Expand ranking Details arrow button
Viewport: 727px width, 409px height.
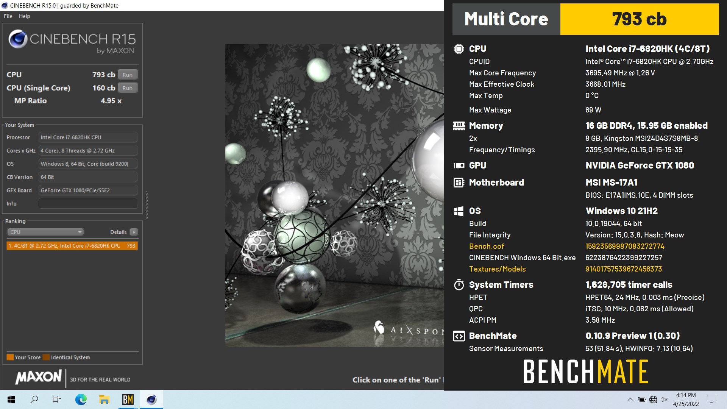(x=134, y=232)
